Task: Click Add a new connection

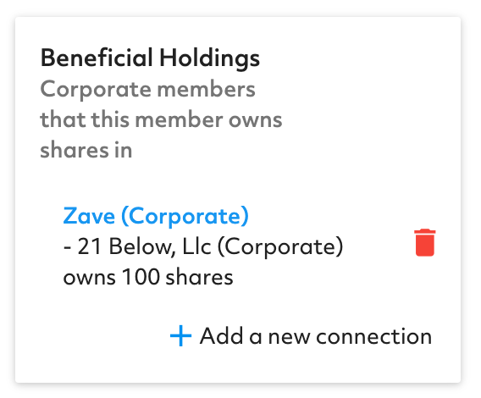Action: [x=301, y=336]
